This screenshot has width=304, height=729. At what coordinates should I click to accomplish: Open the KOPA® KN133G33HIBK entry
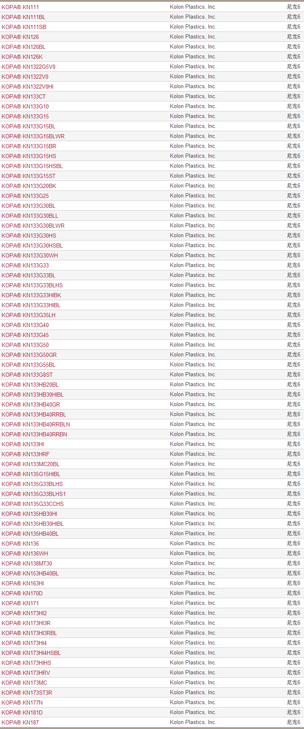click(x=31, y=295)
